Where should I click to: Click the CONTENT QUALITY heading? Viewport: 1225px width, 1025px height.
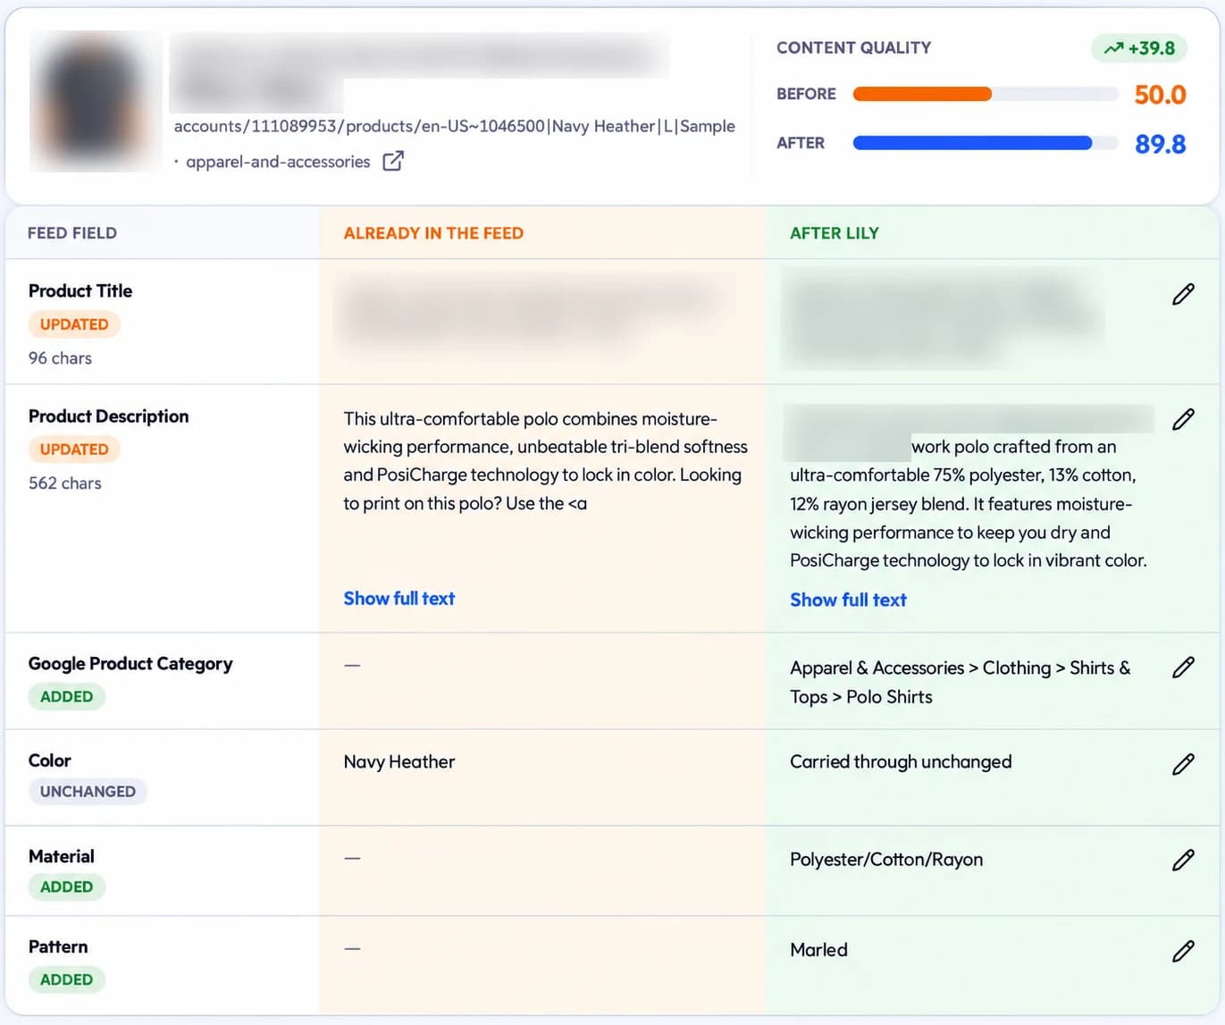click(x=853, y=48)
